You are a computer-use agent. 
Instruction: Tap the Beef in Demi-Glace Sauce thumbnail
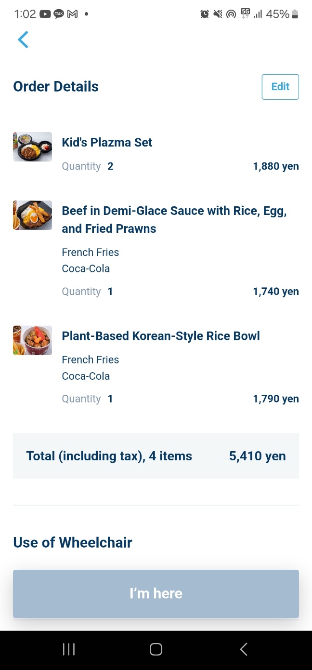coord(32,215)
